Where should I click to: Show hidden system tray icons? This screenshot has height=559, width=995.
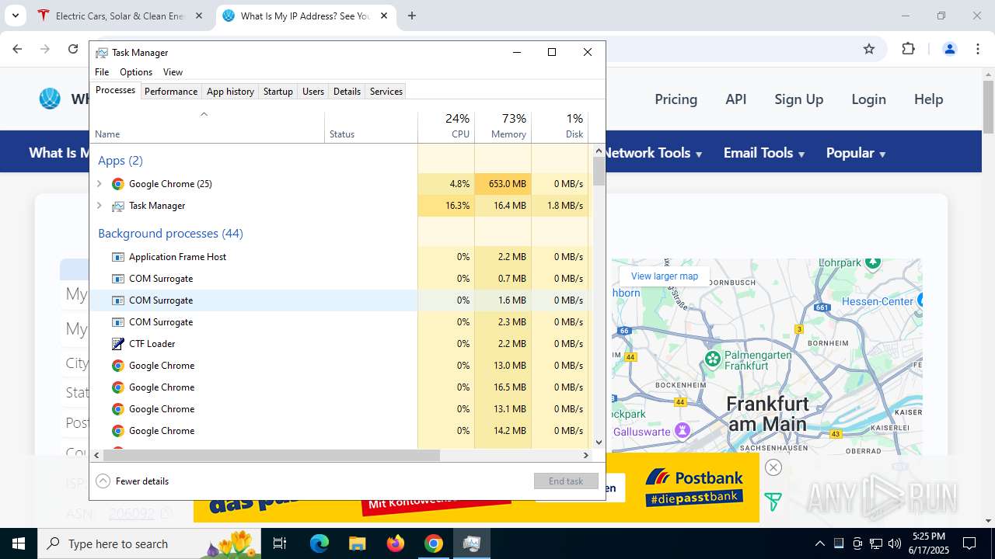[819, 543]
